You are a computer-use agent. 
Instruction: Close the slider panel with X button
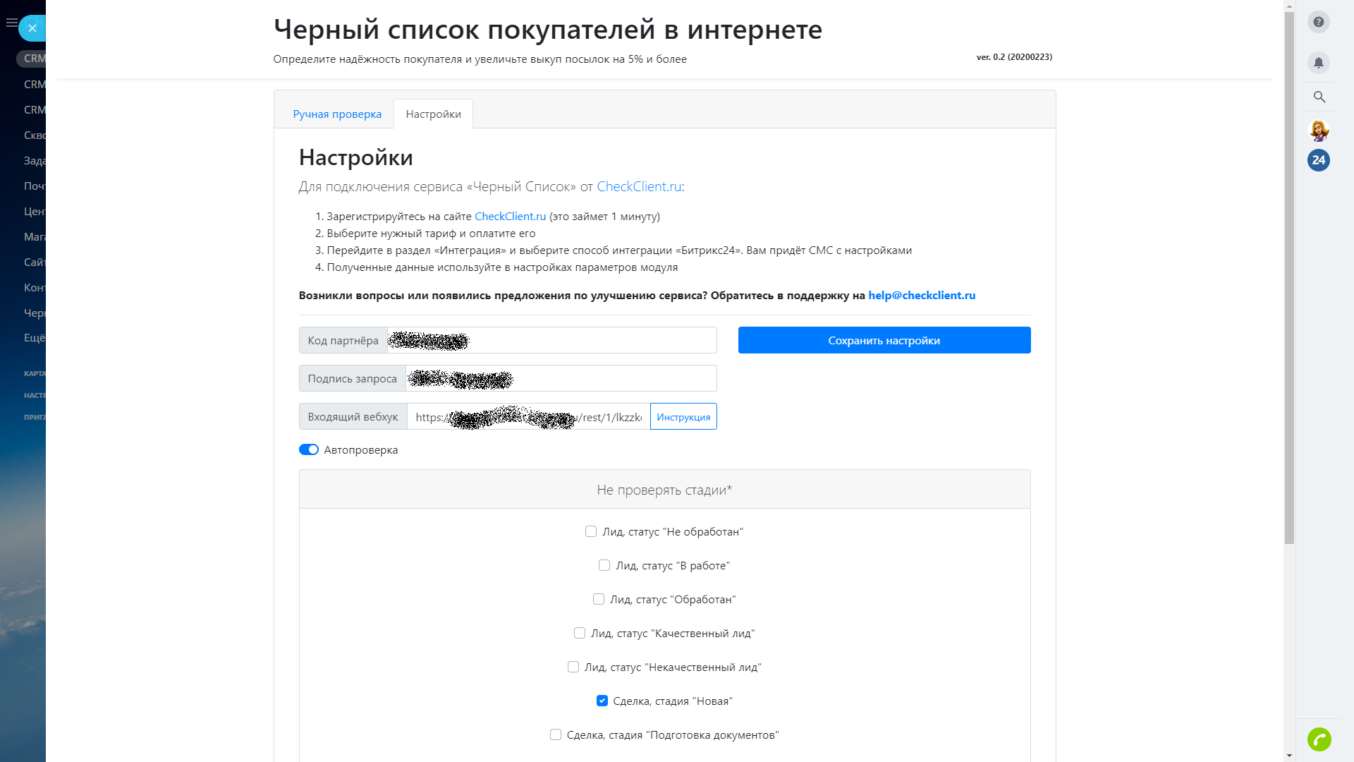(32, 28)
